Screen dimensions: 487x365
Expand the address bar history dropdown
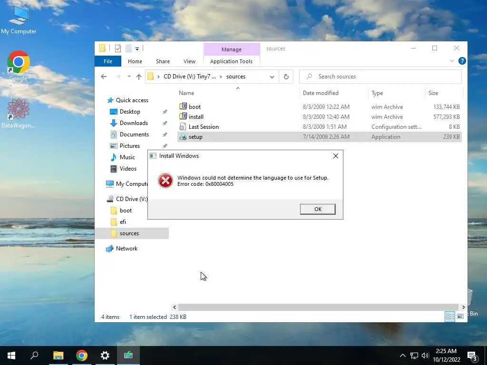click(x=272, y=77)
